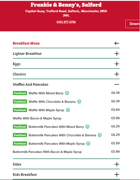Click the Breakfast Menu heading
Viewport: 140px width, 180px height.
pyautogui.click(x=26, y=43)
